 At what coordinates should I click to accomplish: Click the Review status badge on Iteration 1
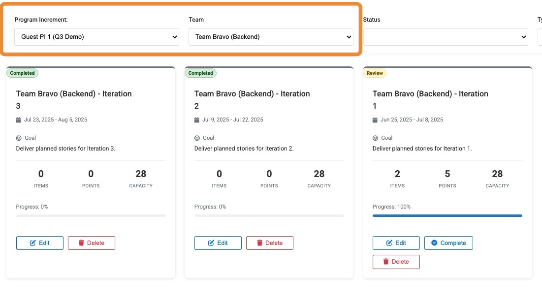pyautogui.click(x=375, y=73)
